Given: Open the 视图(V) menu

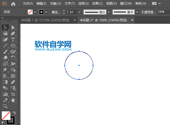Looking at the screenshot, I should click(111, 4).
